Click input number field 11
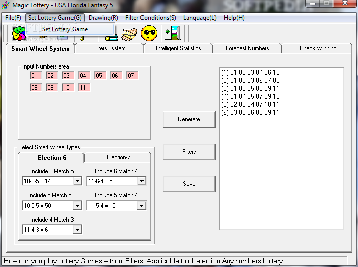 click(x=84, y=88)
